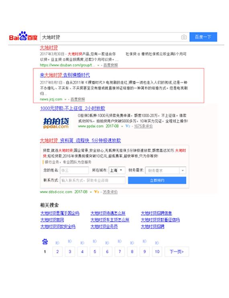The width and height of the screenshot is (229, 298).
Task: Click the 百度一下 search button
Action: point(203,37)
